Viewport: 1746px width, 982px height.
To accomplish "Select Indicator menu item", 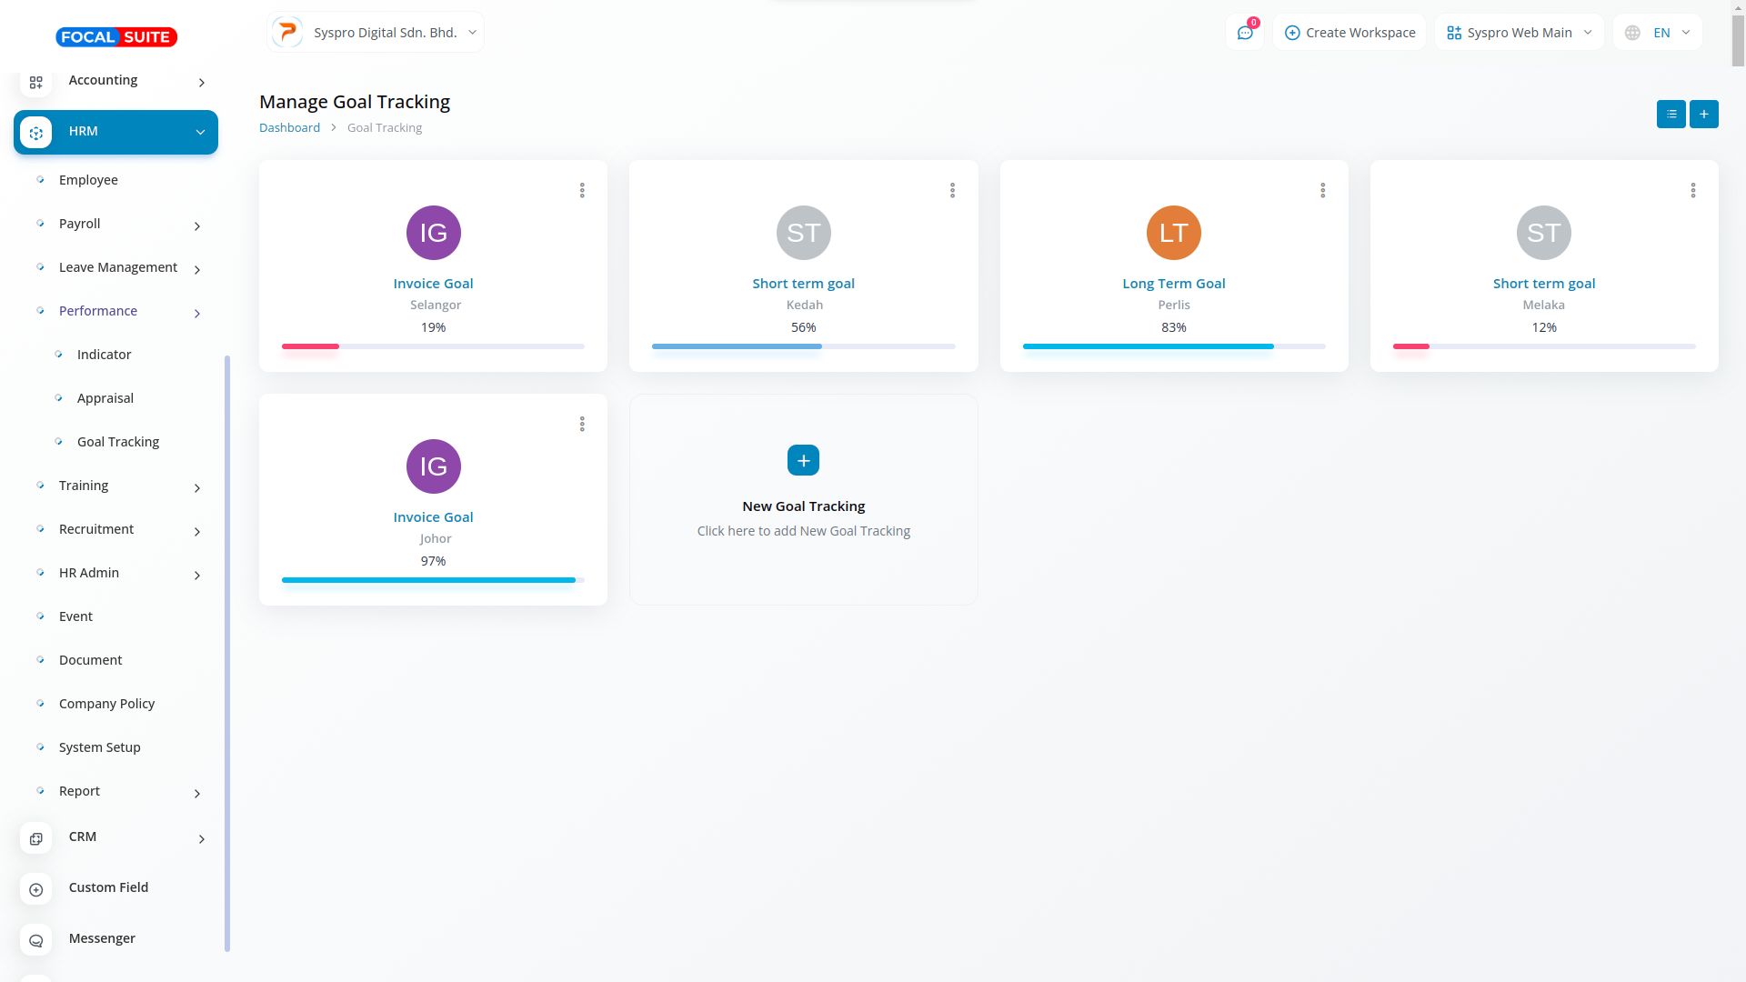I will 104,355.
